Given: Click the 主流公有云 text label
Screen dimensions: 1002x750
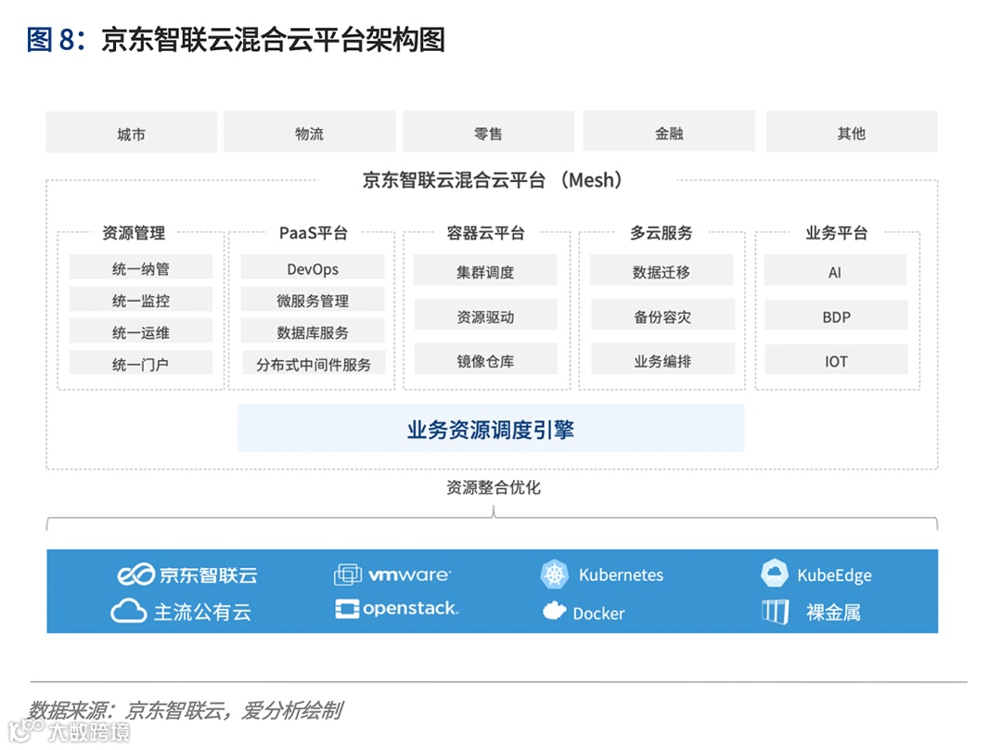Looking at the screenshot, I should [x=202, y=612].
